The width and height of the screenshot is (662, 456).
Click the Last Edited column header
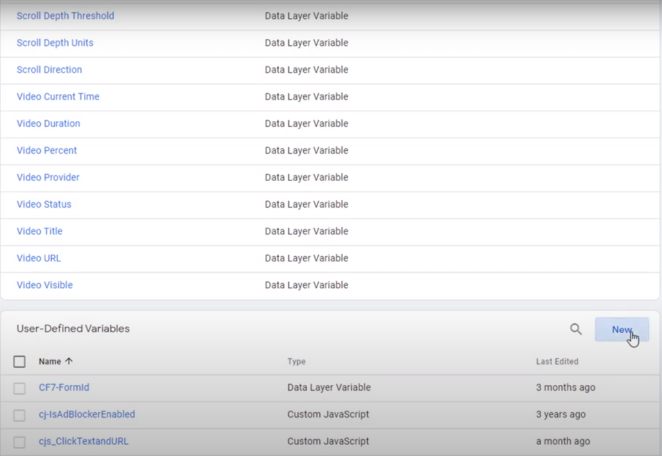coord(557,362)
